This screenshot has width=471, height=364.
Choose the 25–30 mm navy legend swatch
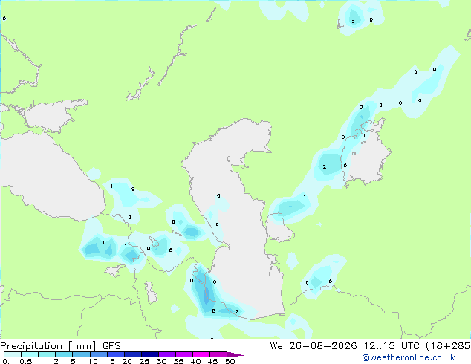pyautogui.click(x=150, y=354)
